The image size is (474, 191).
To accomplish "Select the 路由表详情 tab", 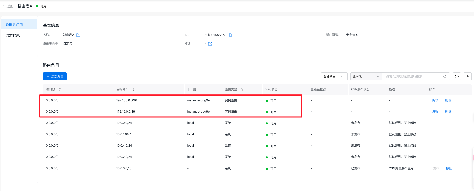I will point(19,24).
